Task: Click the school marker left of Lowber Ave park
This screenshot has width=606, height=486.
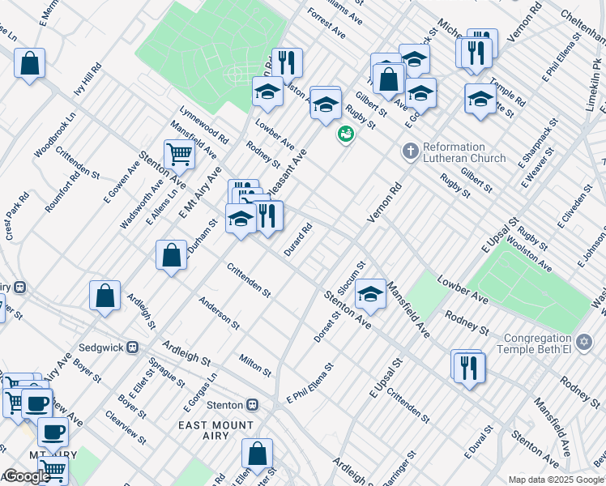Action: (x=267, y=92)
